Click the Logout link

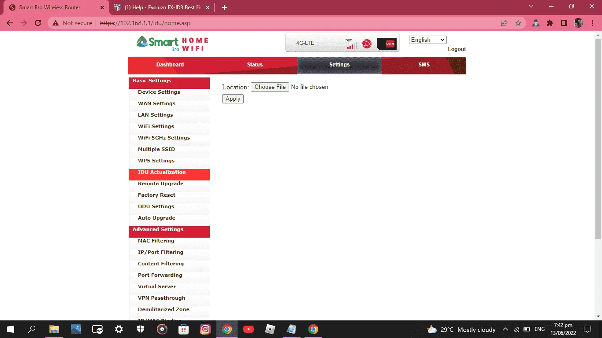click(x=457, y=49)
